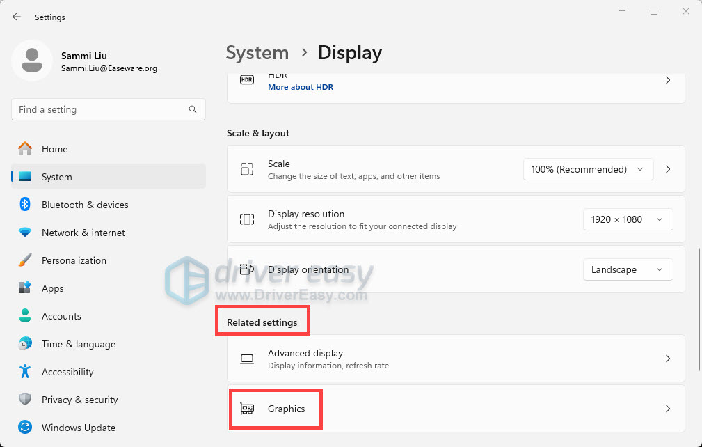Open the Display resolution dropdown
This screenshot has width=702, height=447.
pyautogui.click(x=627, y=219)
